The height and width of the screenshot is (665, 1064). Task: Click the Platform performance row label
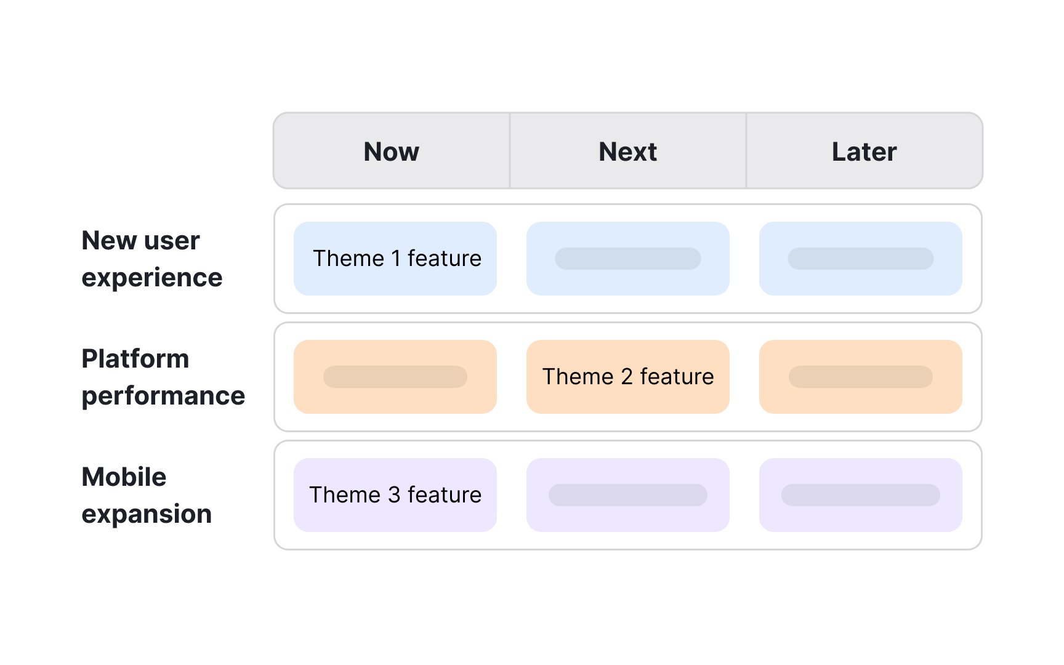(163, 377)
